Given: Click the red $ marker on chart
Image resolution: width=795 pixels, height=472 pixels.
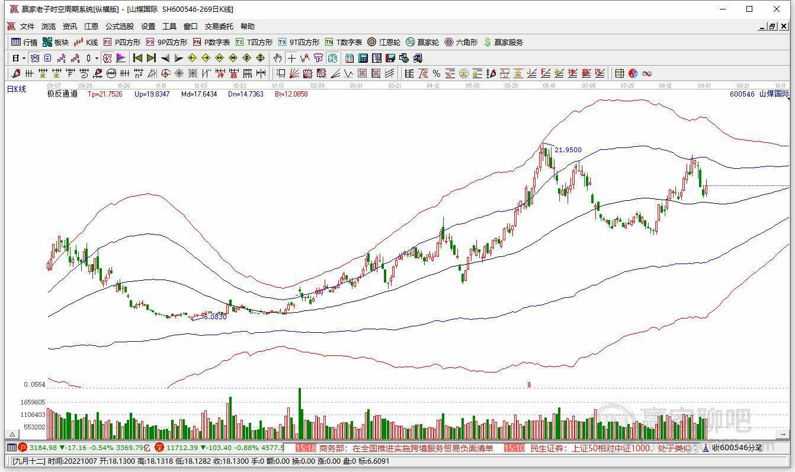Looking at the screenshot, I should [x=529, y=384].
